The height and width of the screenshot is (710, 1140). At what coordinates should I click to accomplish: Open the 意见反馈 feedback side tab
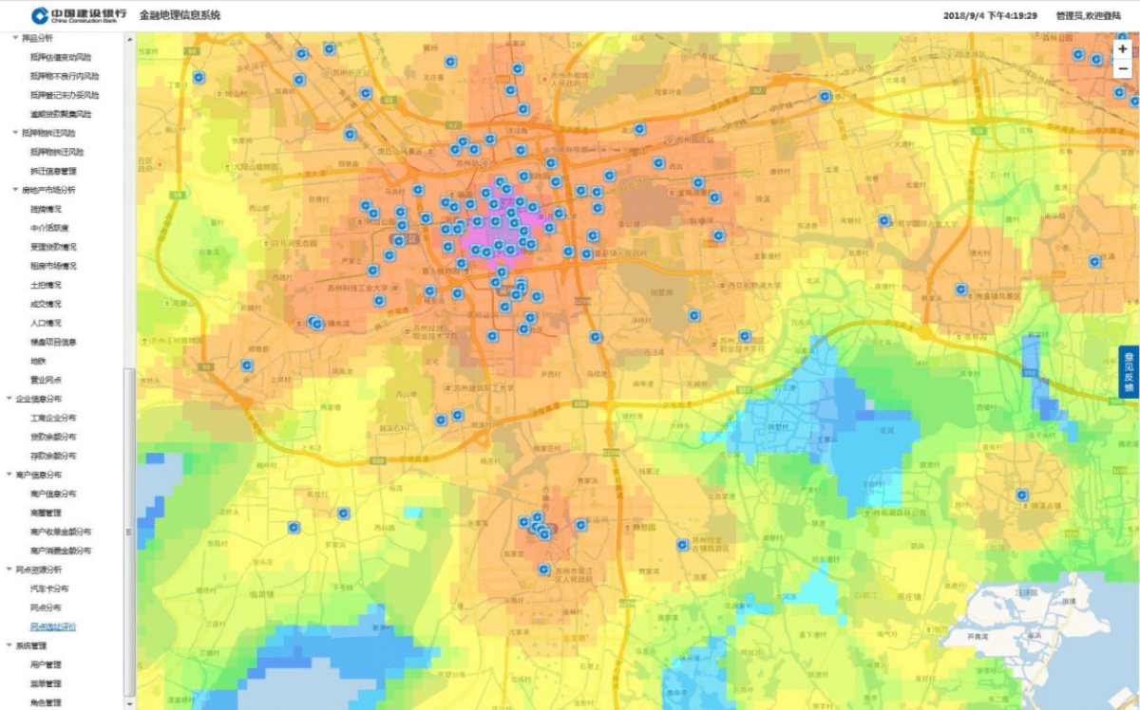tap(1130, 371)
